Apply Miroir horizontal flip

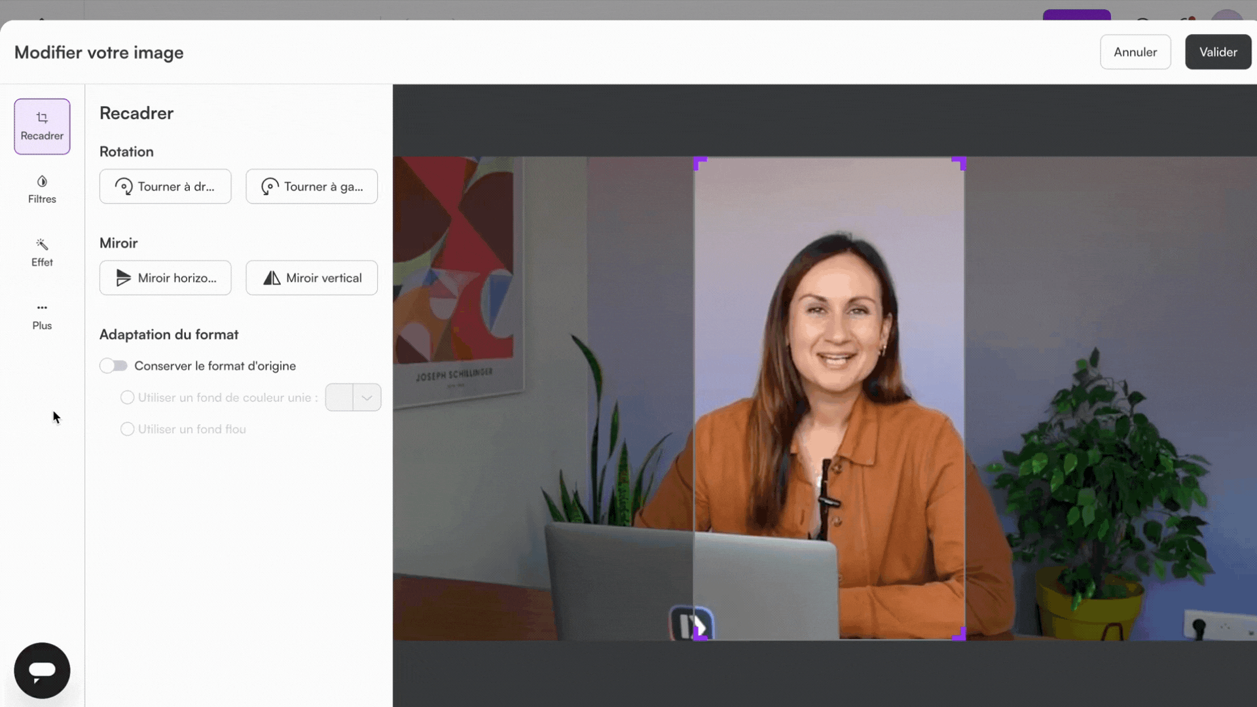click(165, 278)
